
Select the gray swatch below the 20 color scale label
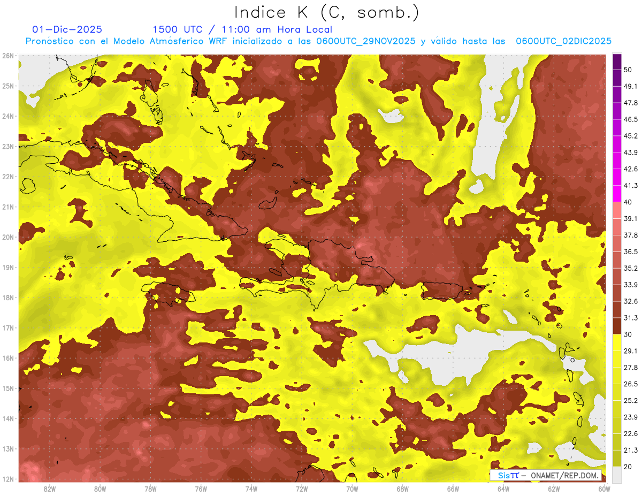pyautogui.click(x=617, y=474)
